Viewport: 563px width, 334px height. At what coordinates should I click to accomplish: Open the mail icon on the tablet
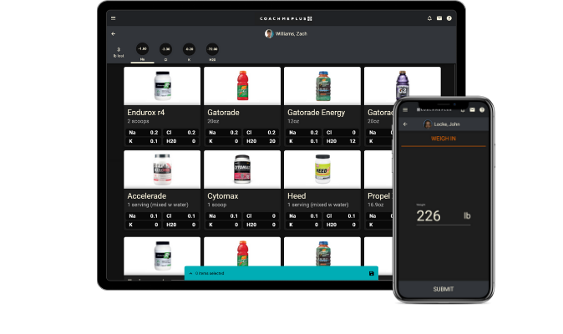click(439, 18)
